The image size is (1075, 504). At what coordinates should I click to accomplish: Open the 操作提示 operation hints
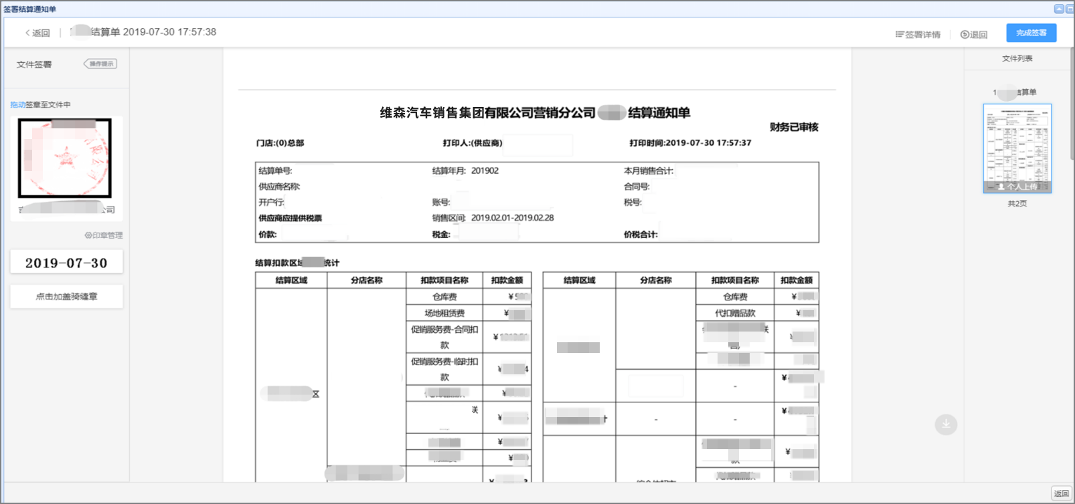pyautogui.click(x=100, y=64)
